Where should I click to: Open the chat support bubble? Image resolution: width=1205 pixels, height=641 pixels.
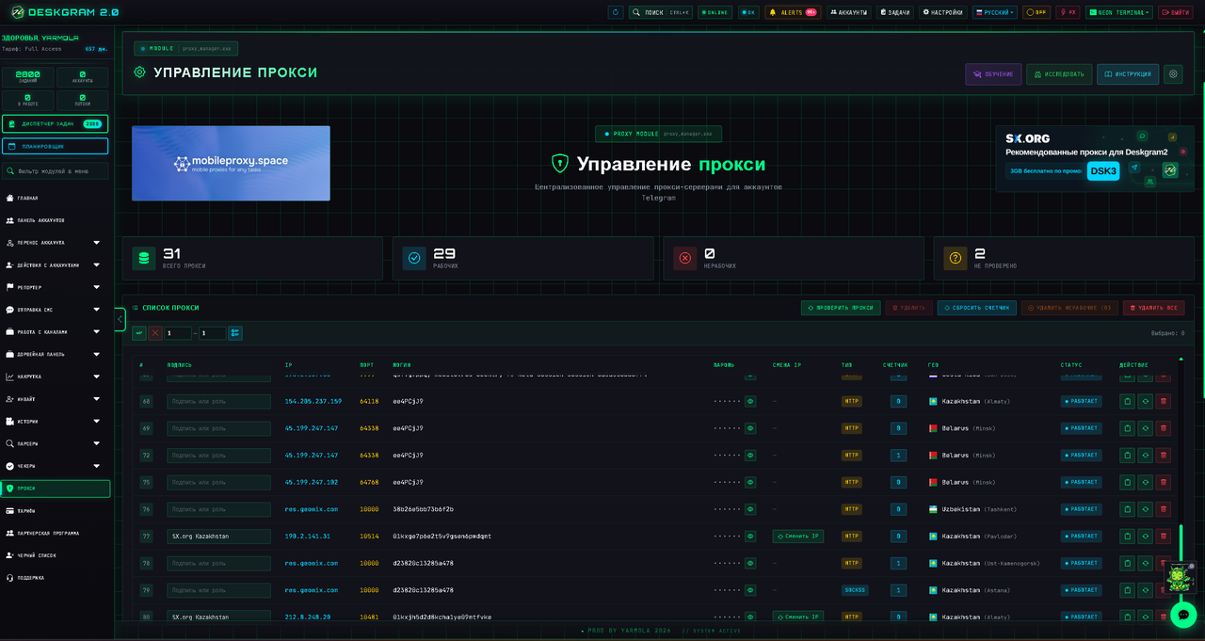[x=1183, y=615]
